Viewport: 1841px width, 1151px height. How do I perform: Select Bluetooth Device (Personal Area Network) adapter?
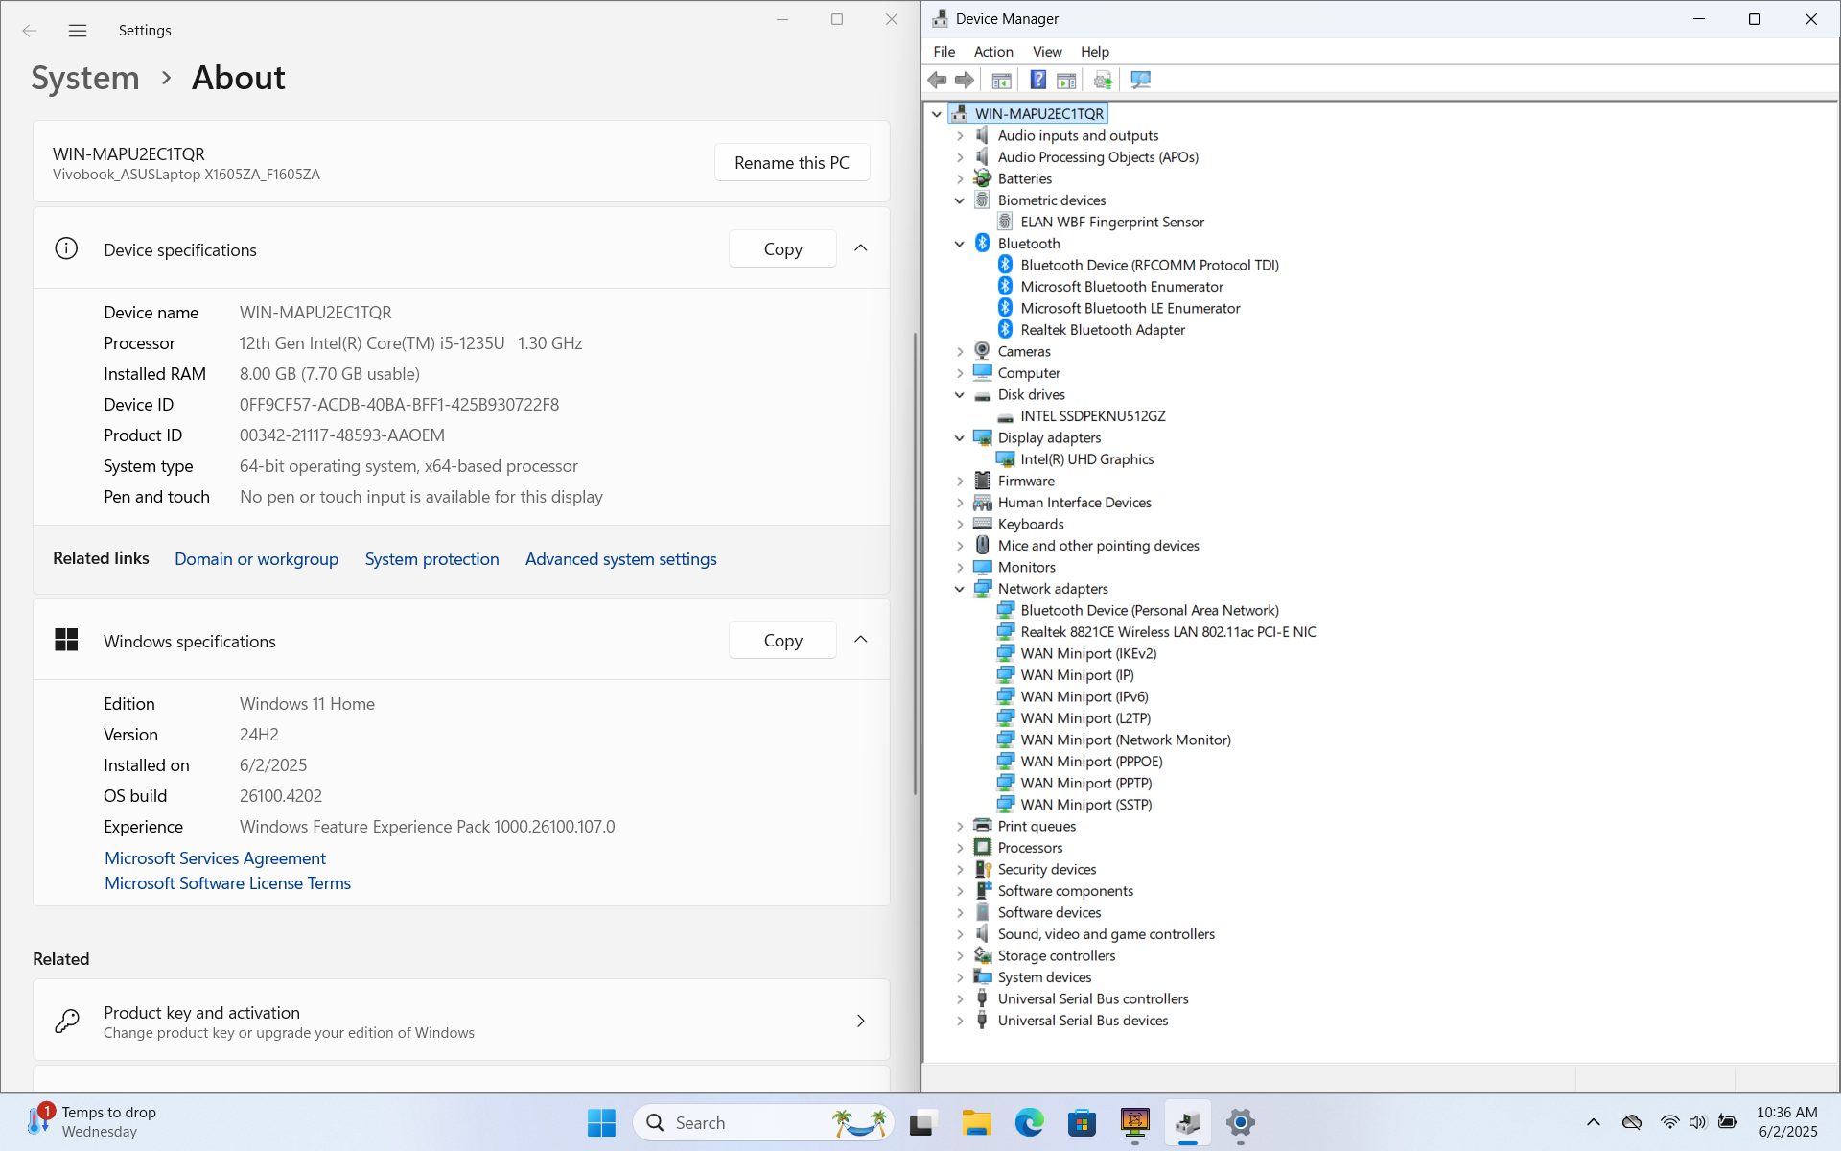pos(1149,611)
